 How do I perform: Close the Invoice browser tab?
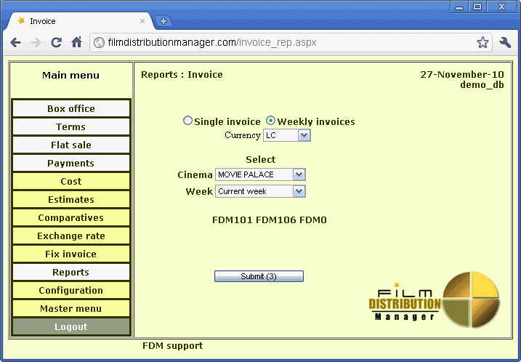click(142, 21)
